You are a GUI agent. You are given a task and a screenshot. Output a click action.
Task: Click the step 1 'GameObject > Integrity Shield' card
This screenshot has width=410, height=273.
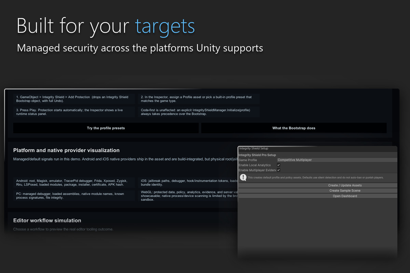click(x=74, y=99)
